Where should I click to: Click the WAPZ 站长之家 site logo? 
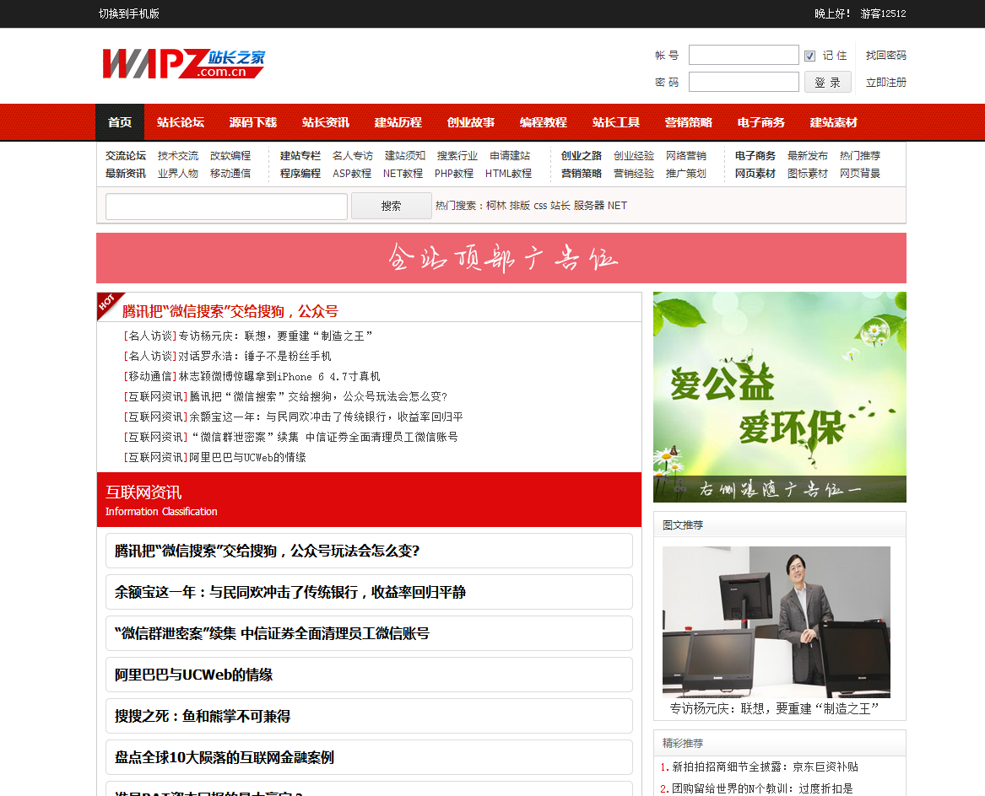point(183,63)
